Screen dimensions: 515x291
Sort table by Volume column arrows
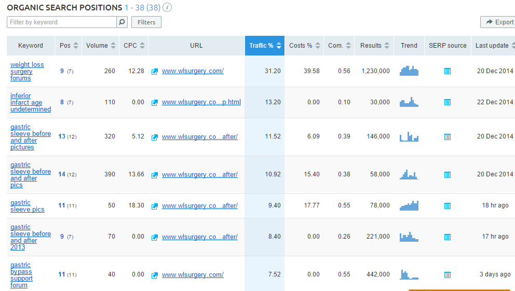[113, 46]
